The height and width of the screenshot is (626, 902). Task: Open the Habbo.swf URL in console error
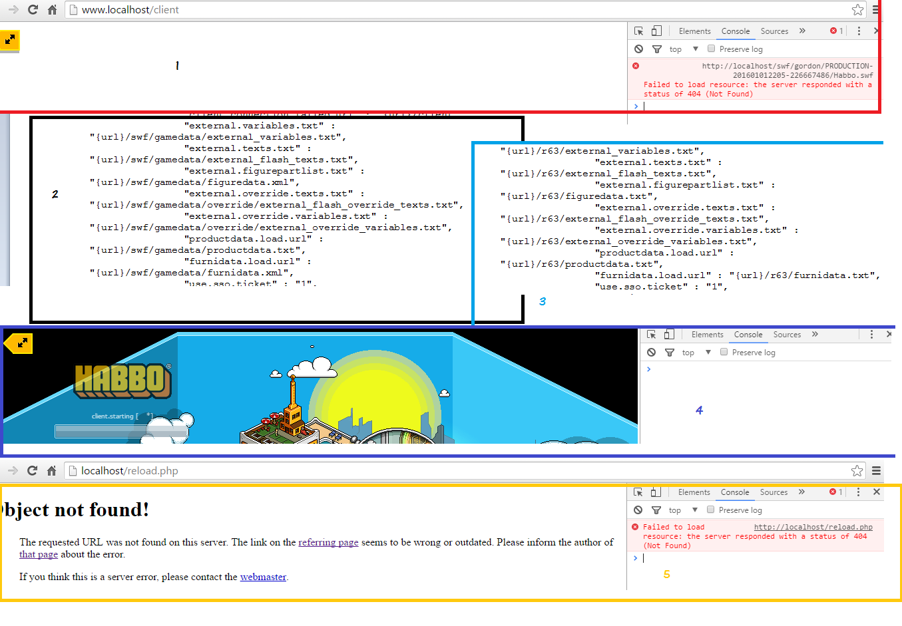(x=788, y=71)
